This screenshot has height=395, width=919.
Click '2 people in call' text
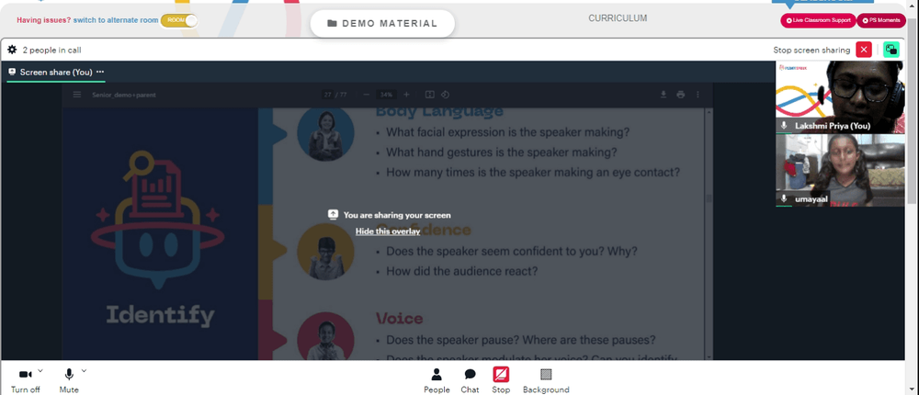tap(51, 50)
